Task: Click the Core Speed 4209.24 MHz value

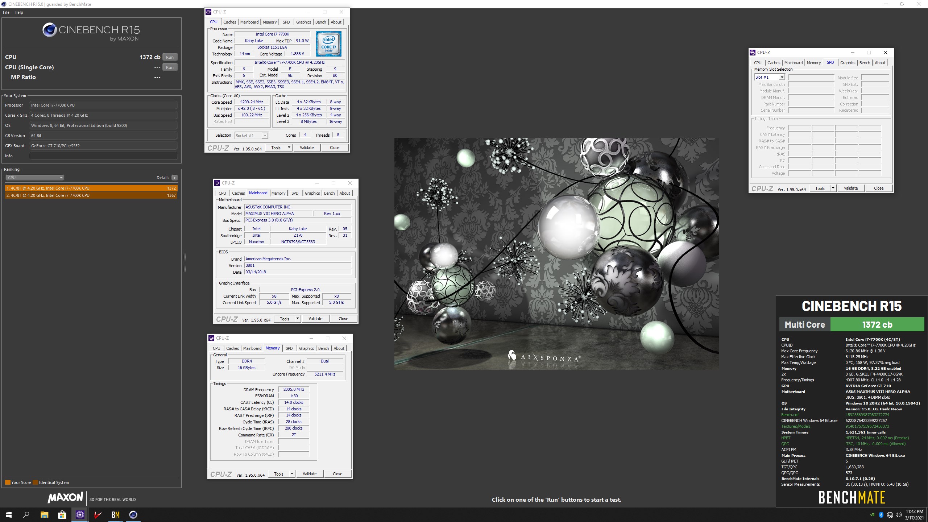Action: click(x=252, y=102)
